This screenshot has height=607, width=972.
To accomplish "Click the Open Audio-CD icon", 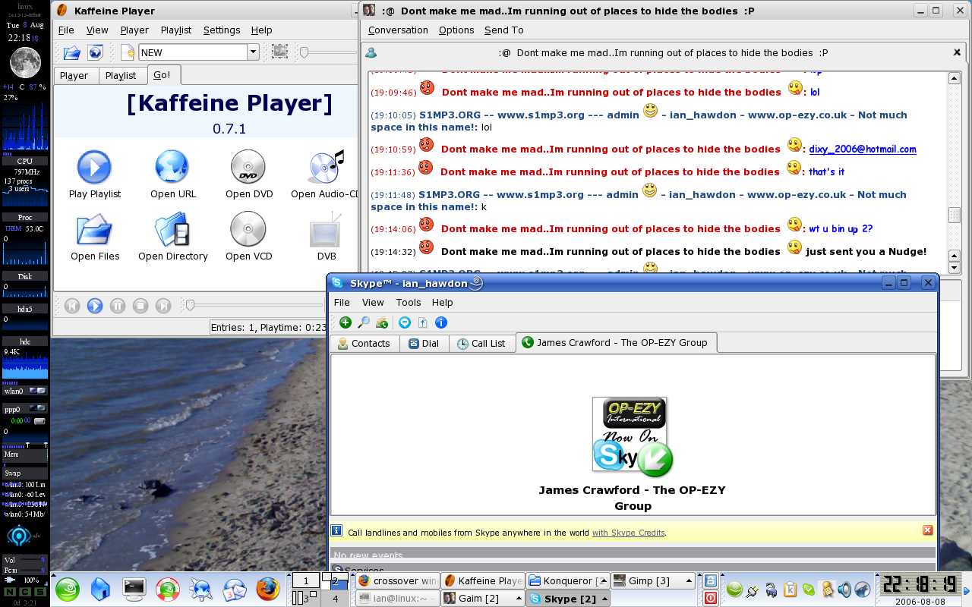I will click(327, 166).
